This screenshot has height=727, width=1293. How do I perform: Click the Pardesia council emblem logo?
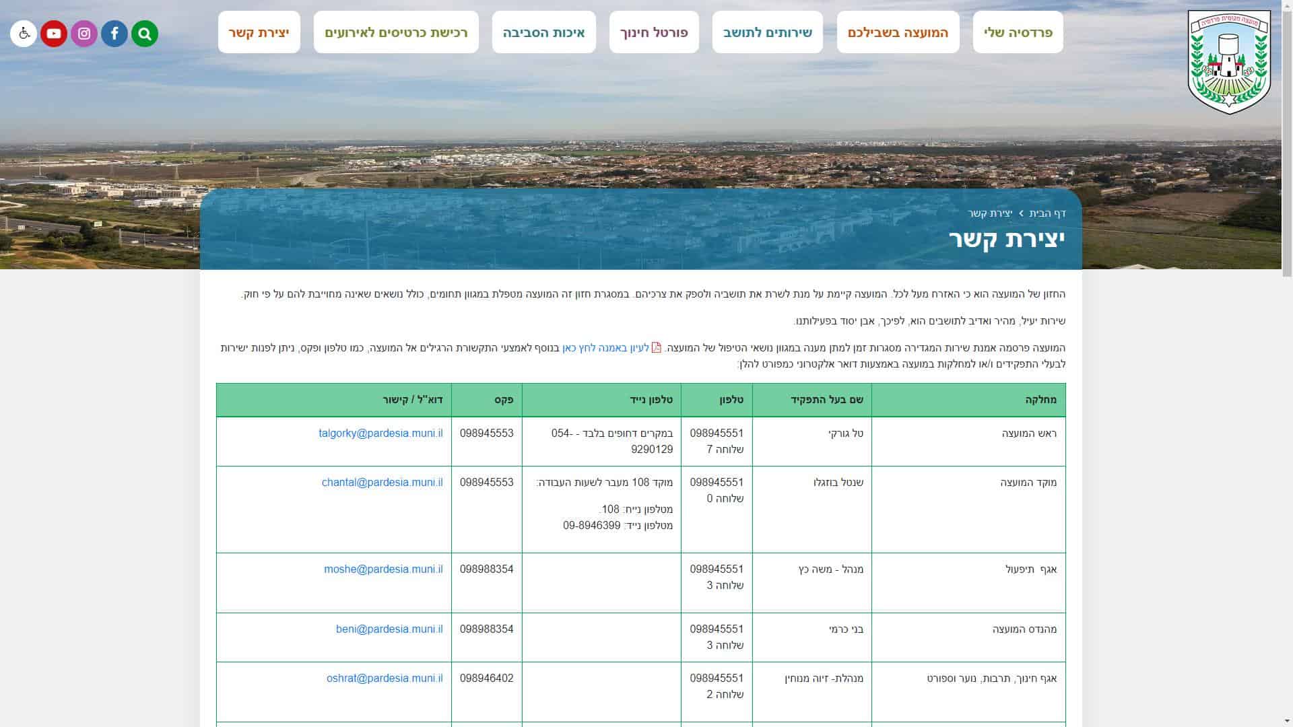coord(1229,62)
